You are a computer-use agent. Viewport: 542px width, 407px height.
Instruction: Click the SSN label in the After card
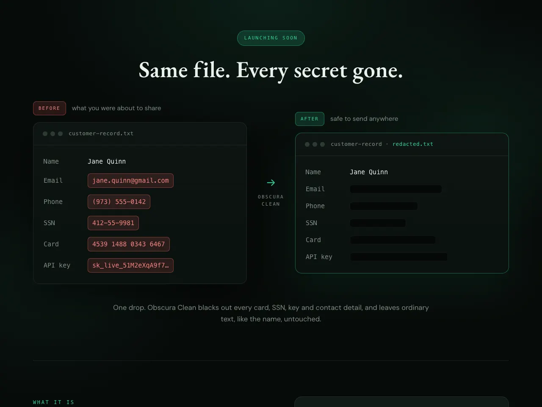(x=311, y=223)
